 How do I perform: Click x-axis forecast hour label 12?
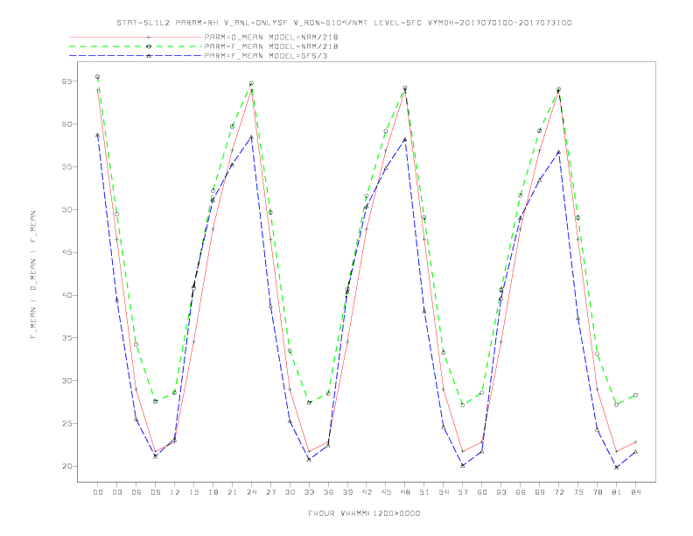tap(175, 492)
